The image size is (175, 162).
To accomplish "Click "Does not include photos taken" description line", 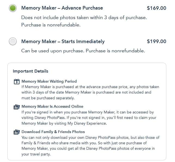I will [84, 18].
